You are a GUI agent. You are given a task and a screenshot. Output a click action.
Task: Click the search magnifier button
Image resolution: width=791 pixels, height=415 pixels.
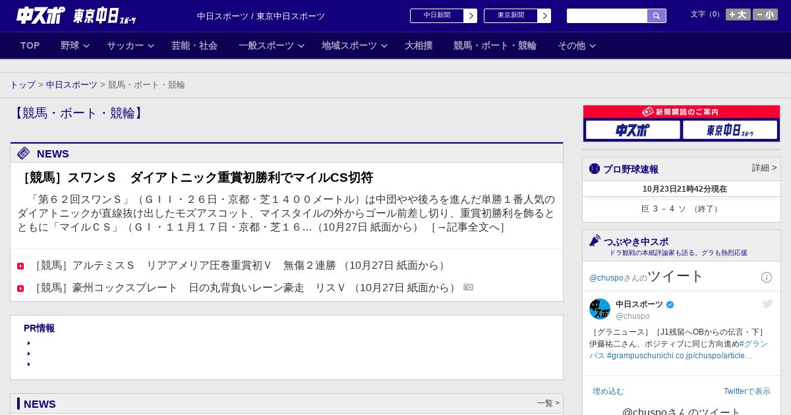coord(657,16)
